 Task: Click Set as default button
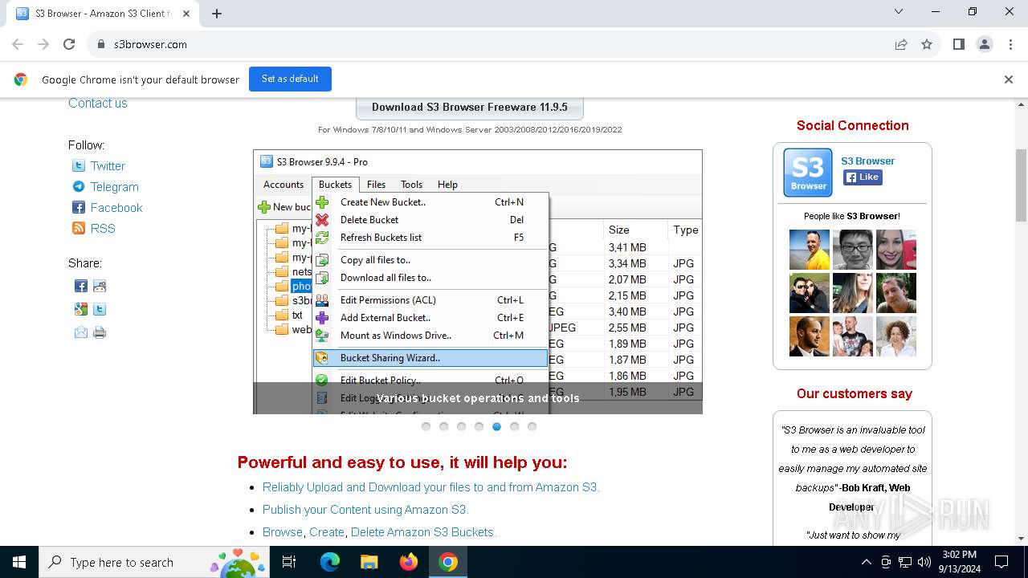(290, 79)
